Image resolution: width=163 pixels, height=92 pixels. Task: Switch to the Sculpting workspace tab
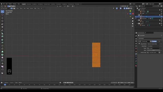pyautogui.click(x=34, y=4)
